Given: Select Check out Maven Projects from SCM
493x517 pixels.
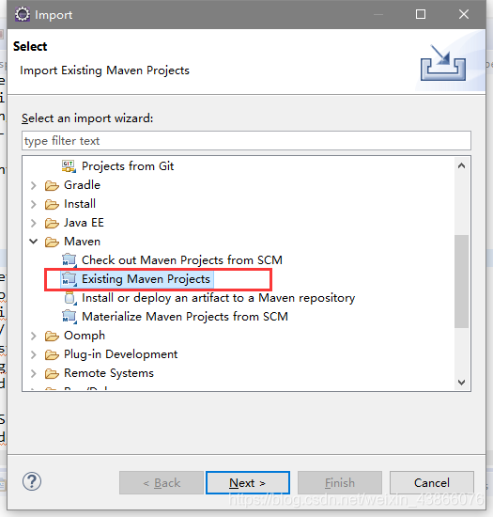Looking at the screenshot, I should (182, 260).
